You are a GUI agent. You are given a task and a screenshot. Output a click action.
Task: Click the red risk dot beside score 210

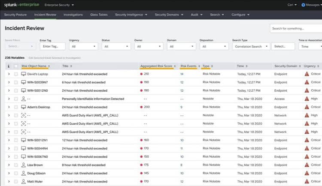point(141,74)
